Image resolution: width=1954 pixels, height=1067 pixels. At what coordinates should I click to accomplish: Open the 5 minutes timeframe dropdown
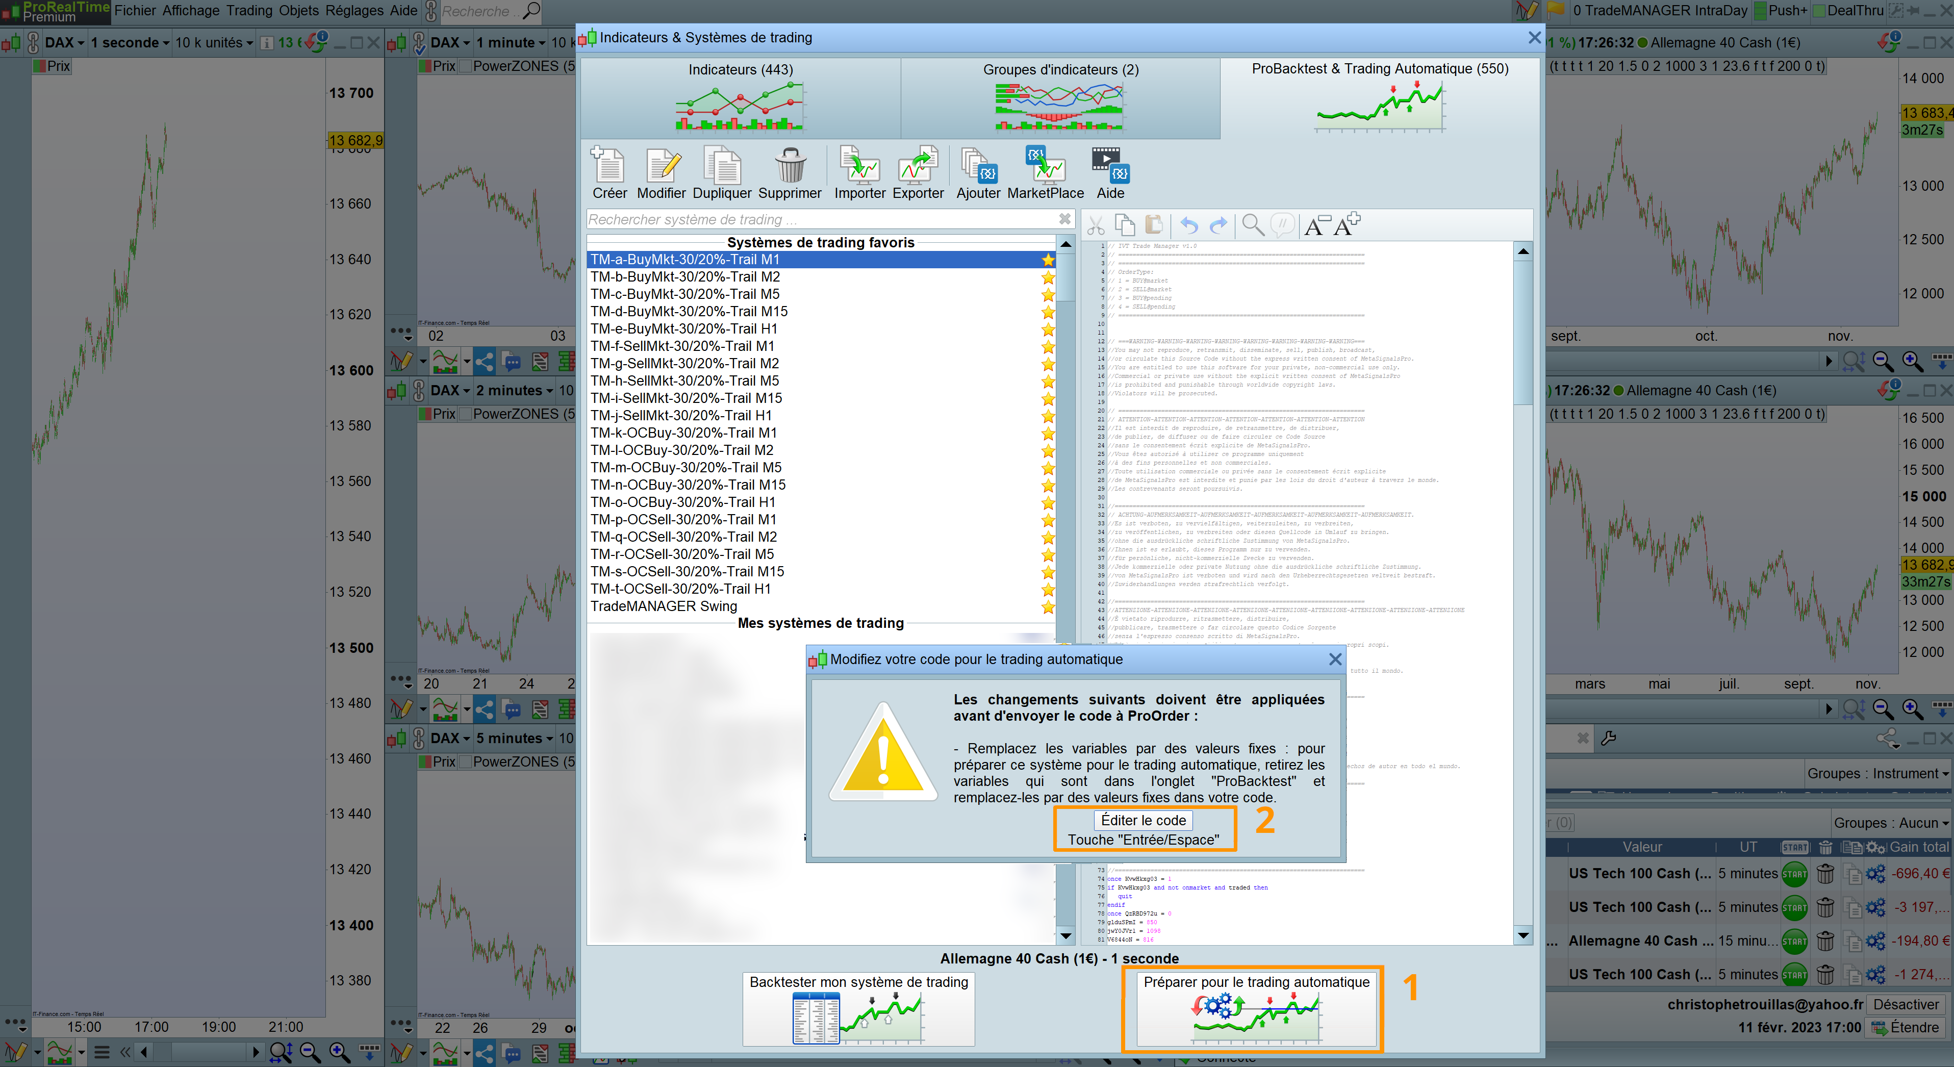[x=514, y=738]
